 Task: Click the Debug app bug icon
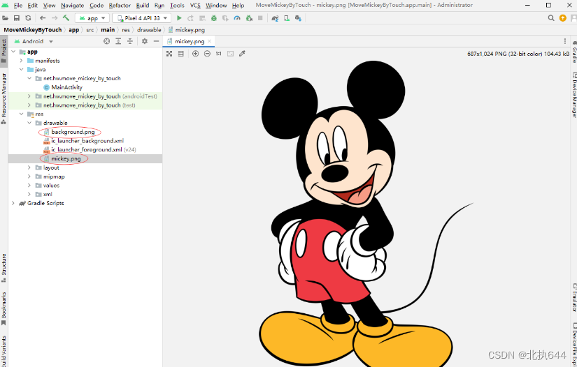tap(213, 18)
